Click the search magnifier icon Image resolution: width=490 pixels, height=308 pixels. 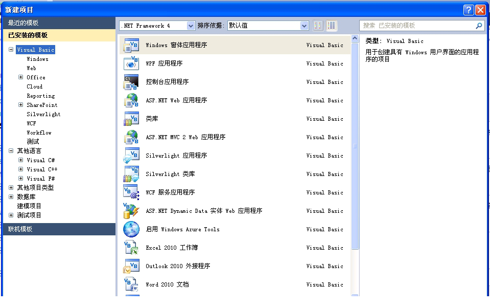479,26
